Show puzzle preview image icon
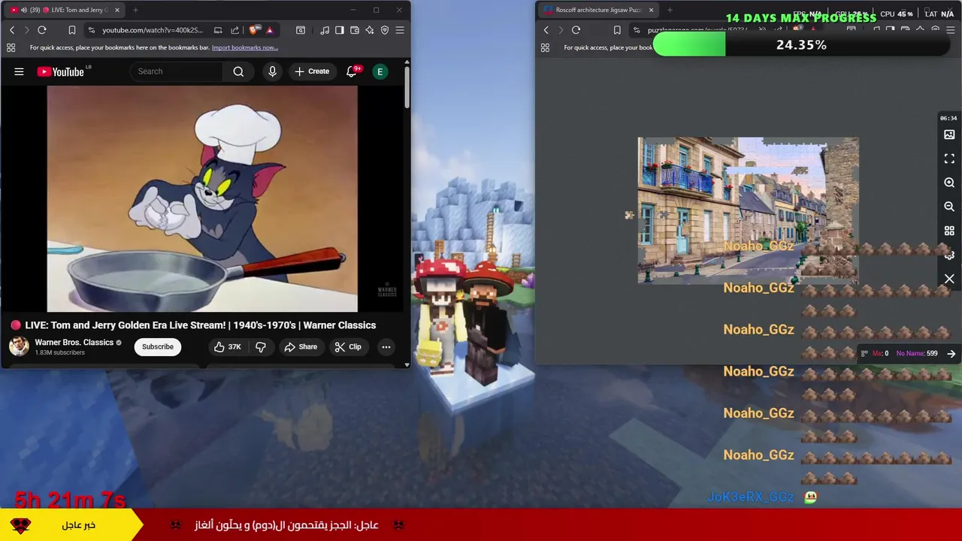The width and height of the screenshot is (962, 541). tap(949, 134)
